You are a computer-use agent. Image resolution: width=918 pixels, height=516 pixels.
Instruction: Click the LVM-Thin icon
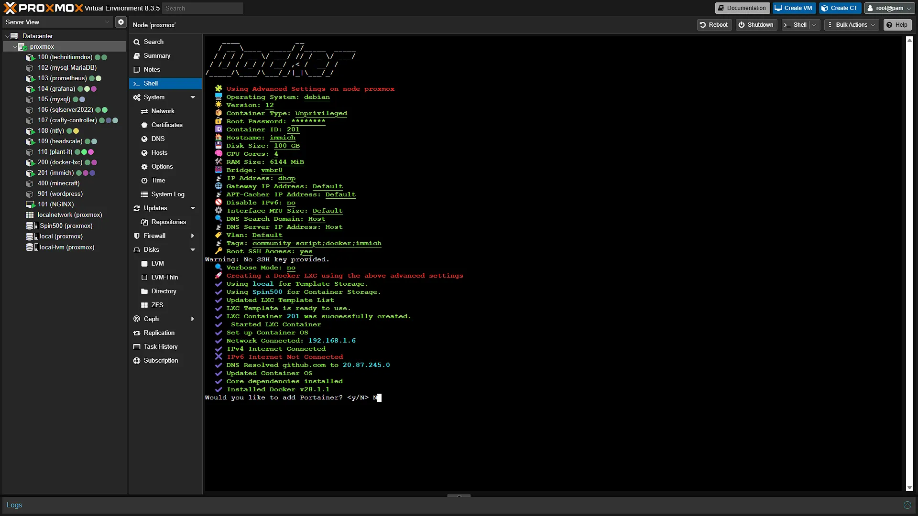point(144,278)
